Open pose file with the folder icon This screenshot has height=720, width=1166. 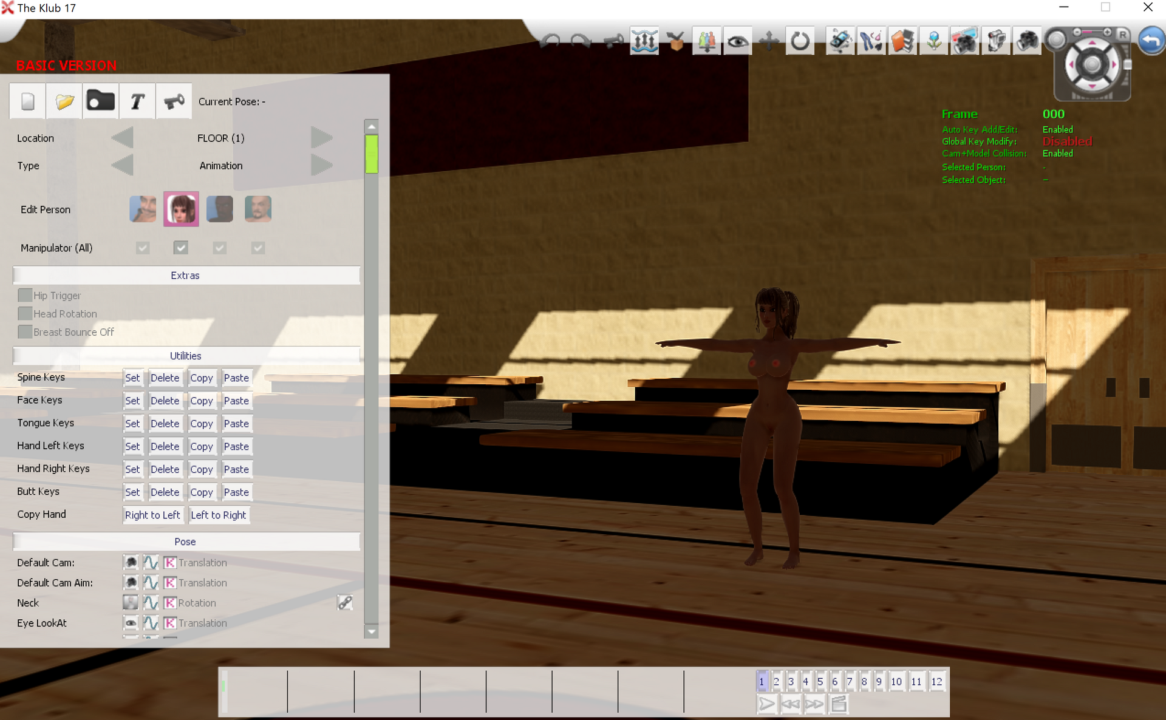pyautogui.click(x=64, y=101)
